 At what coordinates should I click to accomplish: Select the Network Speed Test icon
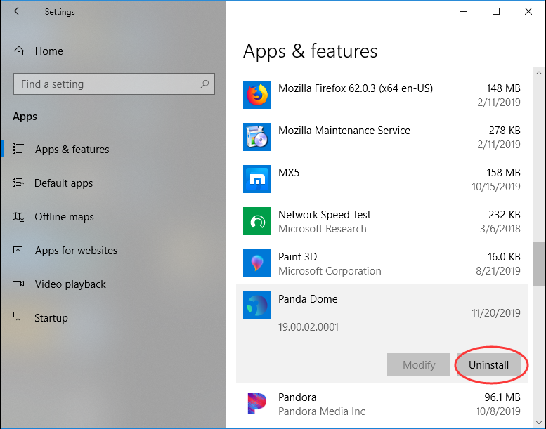[257, 221]
